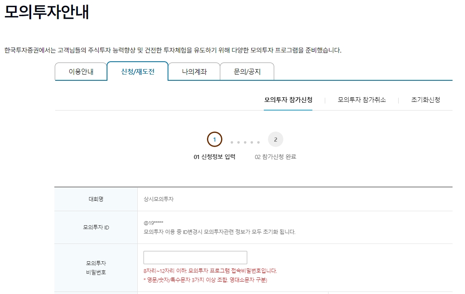Screen dimensions: 465x294
Task: Click the 모의투자안내 page heading
Action: point(47,12)
